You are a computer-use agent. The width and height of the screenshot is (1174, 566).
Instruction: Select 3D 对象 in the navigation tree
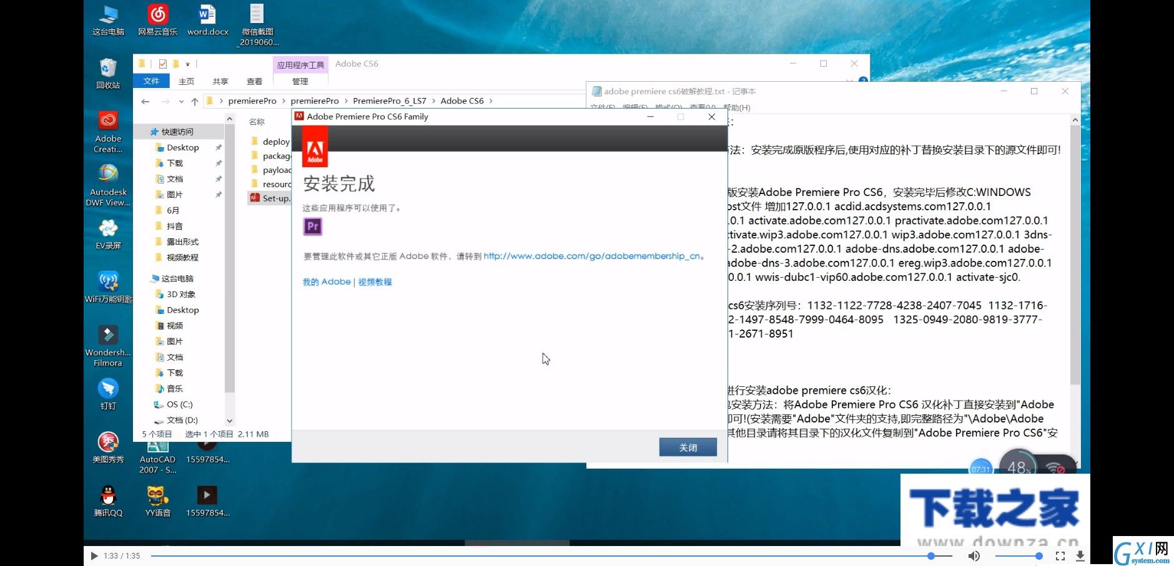[x=180, y=294]
